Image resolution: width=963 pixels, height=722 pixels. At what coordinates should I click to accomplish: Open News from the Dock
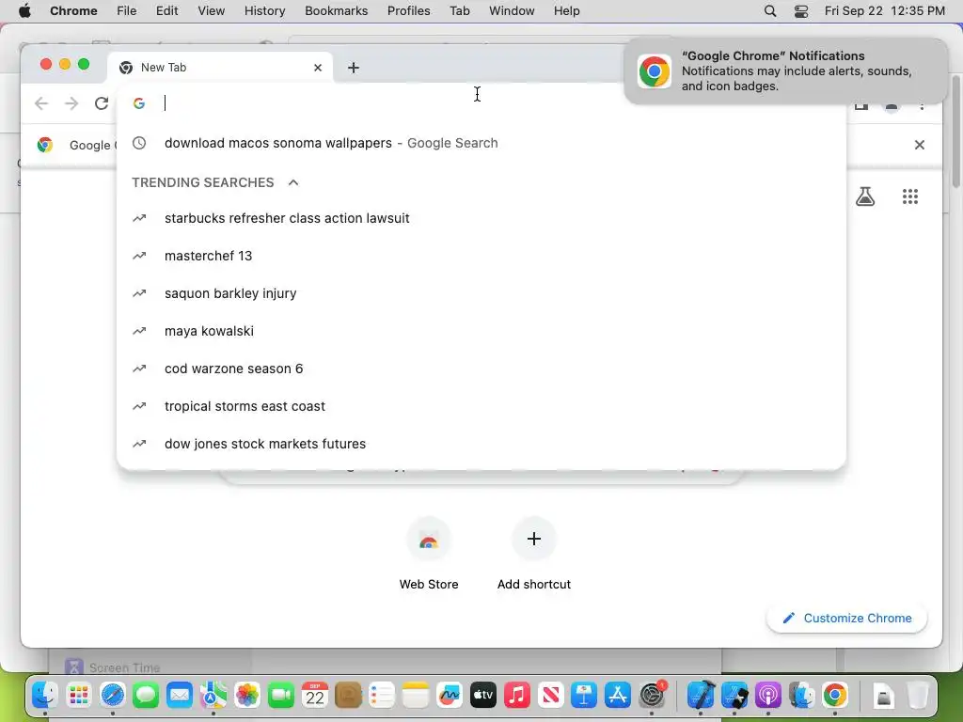point(551,695)
